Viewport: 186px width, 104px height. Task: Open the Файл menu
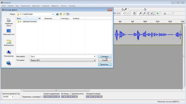(4, 6)
